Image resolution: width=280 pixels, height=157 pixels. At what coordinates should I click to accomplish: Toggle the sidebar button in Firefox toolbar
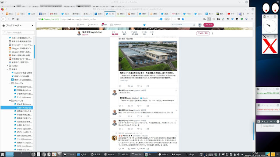pyautogui.click(x=209, y=19)
